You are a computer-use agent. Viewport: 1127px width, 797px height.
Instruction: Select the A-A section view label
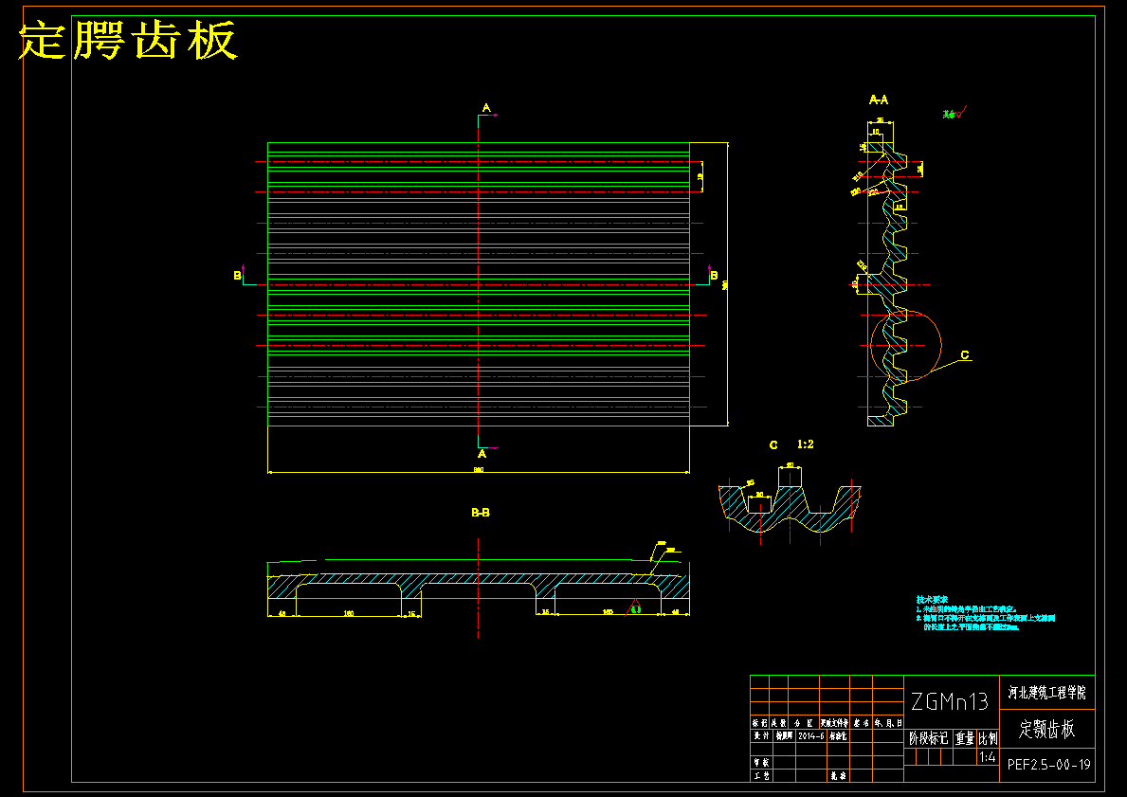879,100
